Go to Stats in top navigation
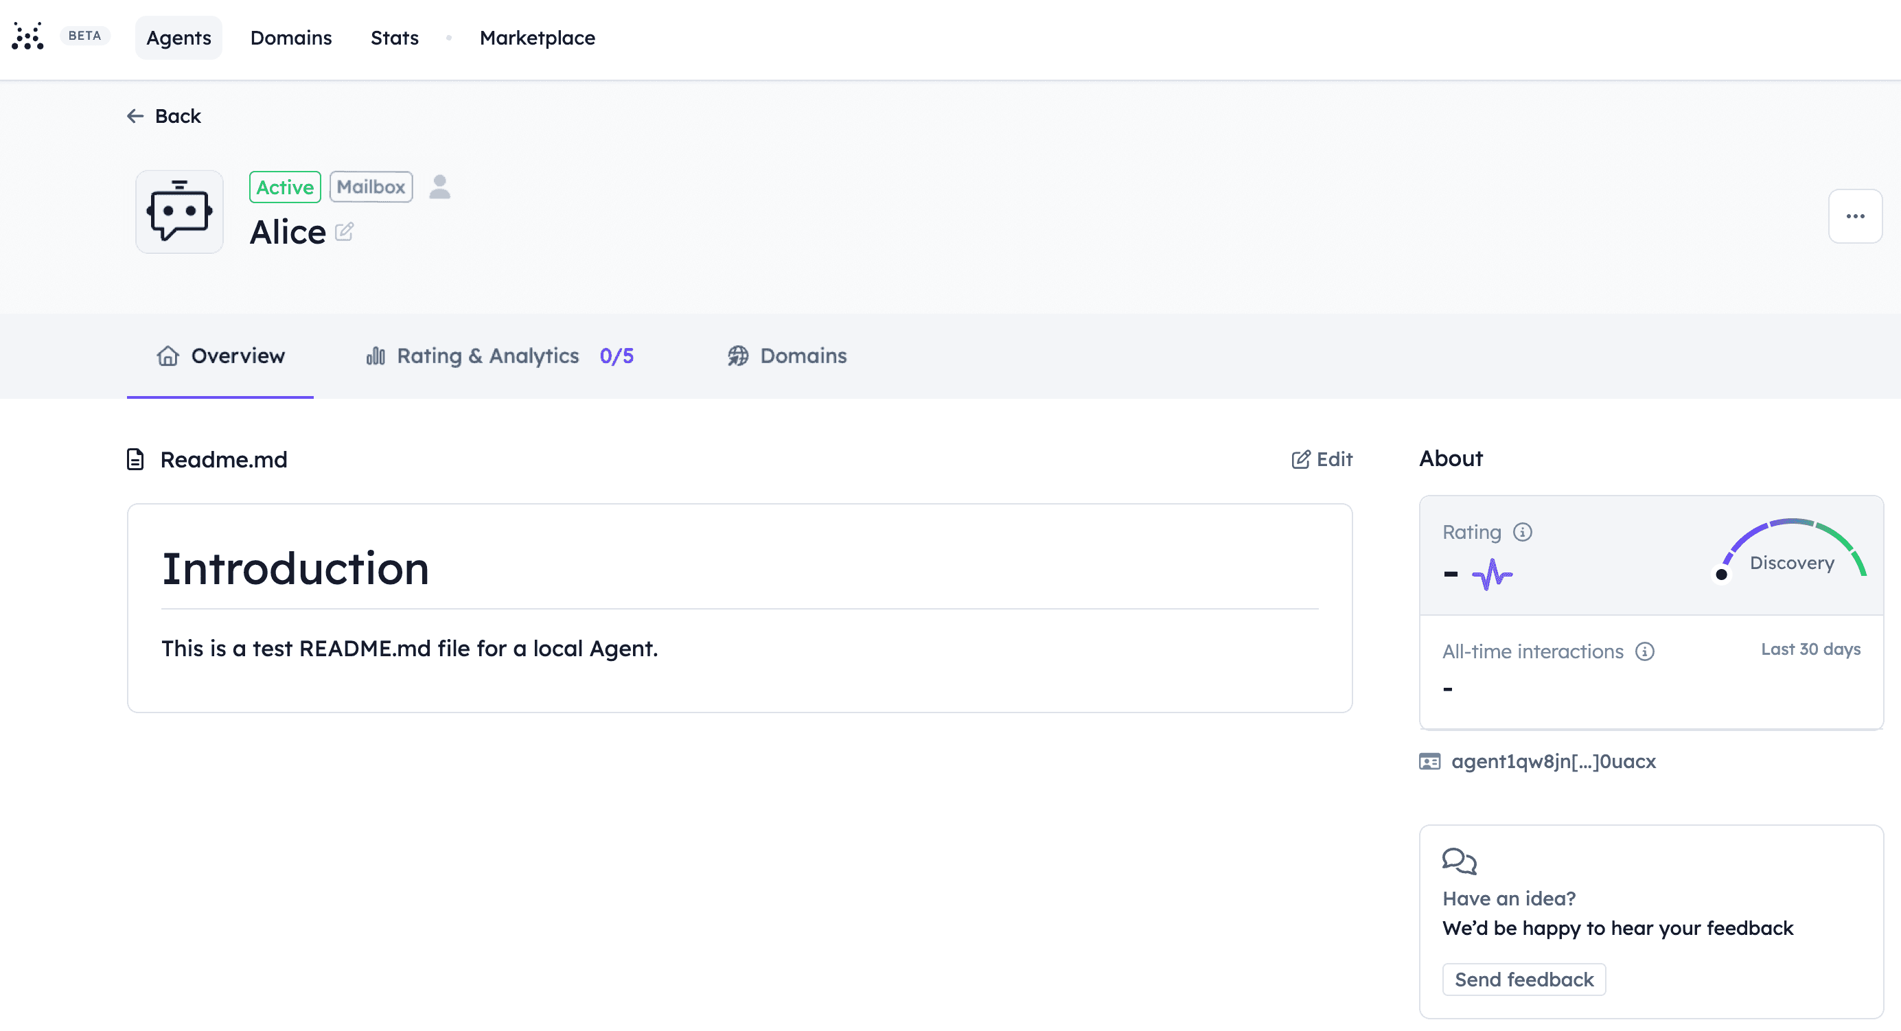The height and width of the screenshot is (1031, 1901). [x=394, y=38]
